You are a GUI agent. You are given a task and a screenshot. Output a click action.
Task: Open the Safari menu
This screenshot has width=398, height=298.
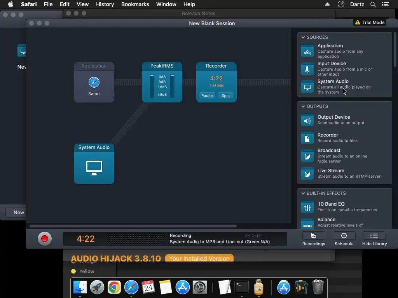pos(29,4)
